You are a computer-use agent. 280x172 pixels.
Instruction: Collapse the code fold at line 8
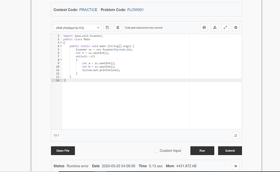point(61,60)
